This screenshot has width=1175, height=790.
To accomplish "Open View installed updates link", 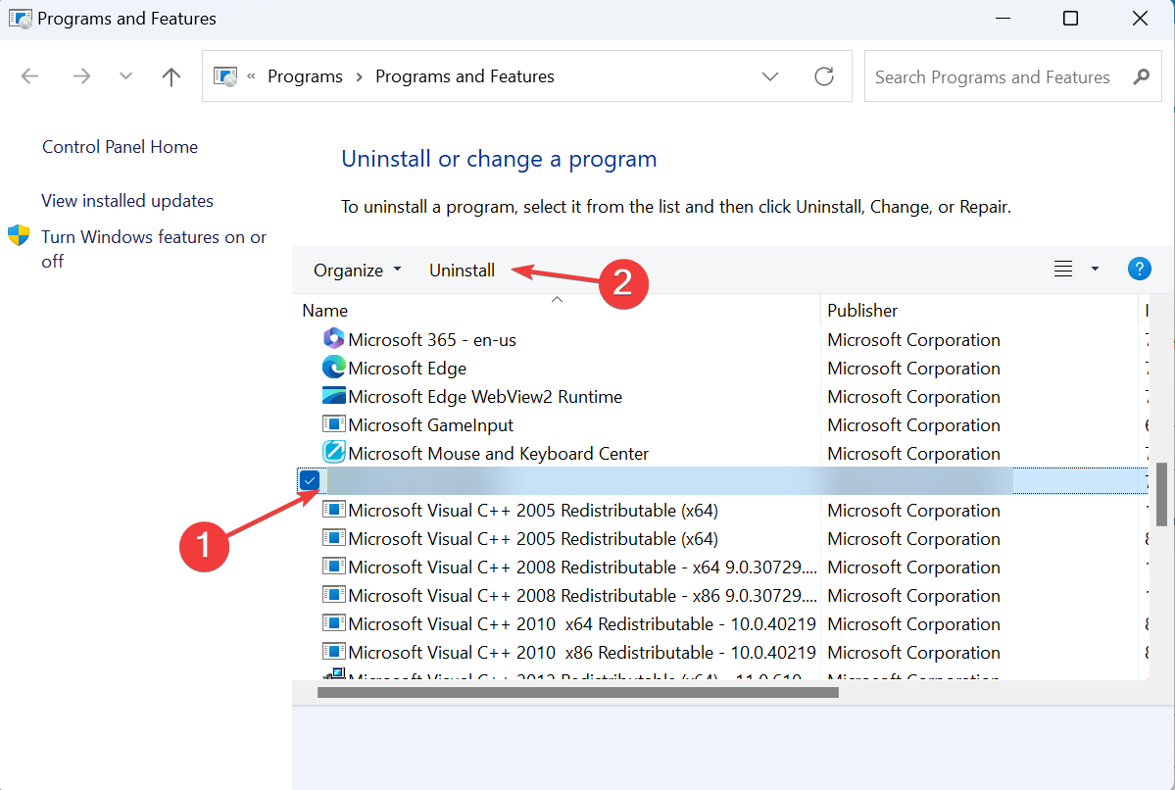I will click(127, 201).
